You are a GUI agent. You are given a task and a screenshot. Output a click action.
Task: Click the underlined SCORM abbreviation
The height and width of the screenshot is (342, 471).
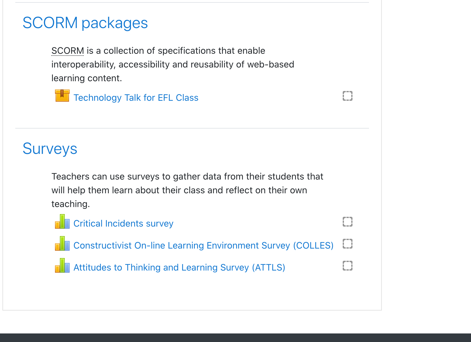pos(68,51)
